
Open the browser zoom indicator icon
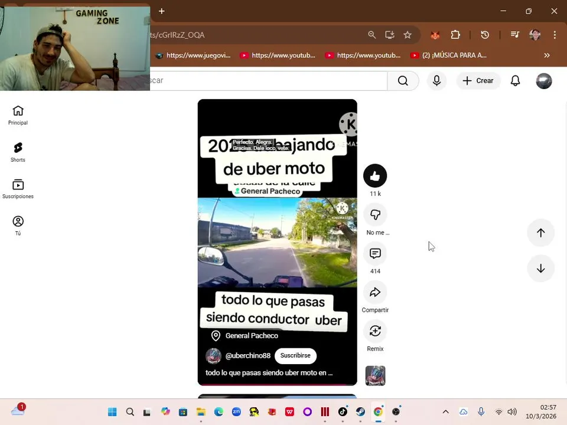[372, 35]
